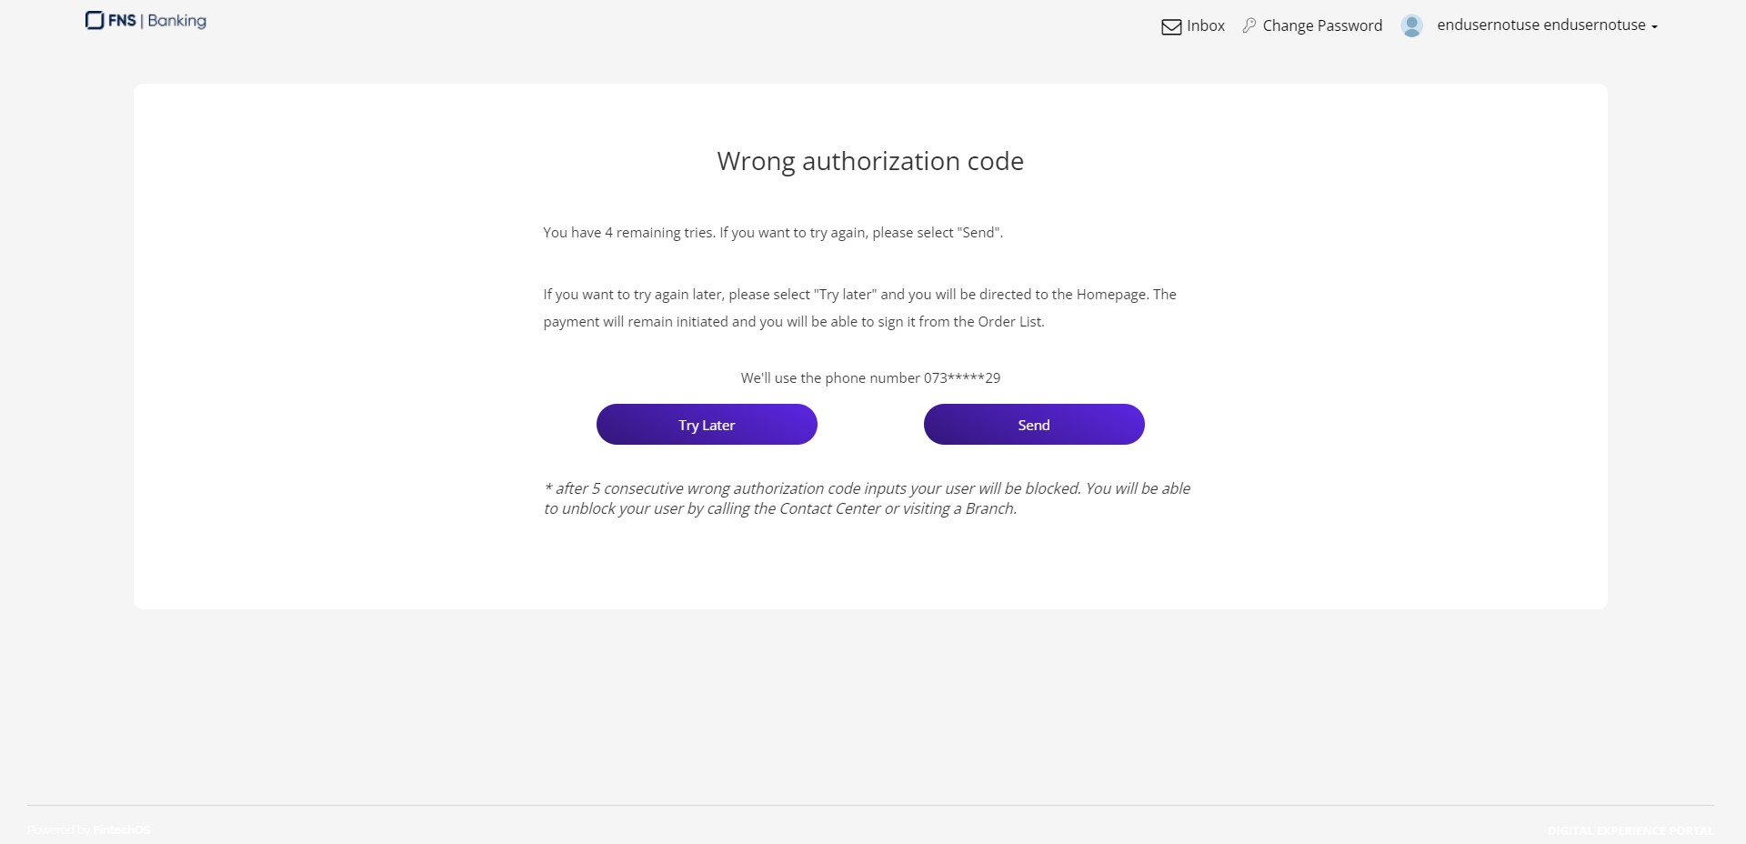1746x844 pixels.
Task: Click the footer horizontal divider line
Action: coord(870,805)
